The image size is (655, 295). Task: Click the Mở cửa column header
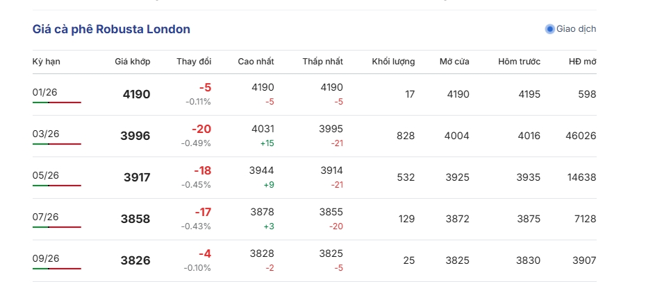454,62
